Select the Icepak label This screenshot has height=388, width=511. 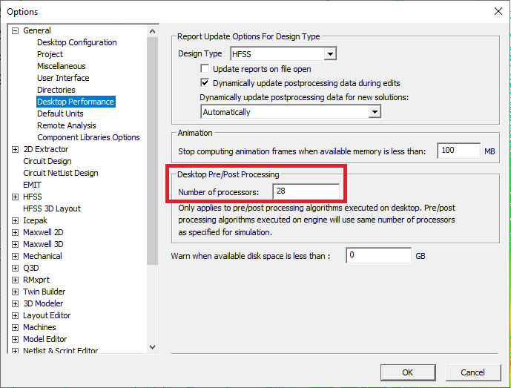35,221
